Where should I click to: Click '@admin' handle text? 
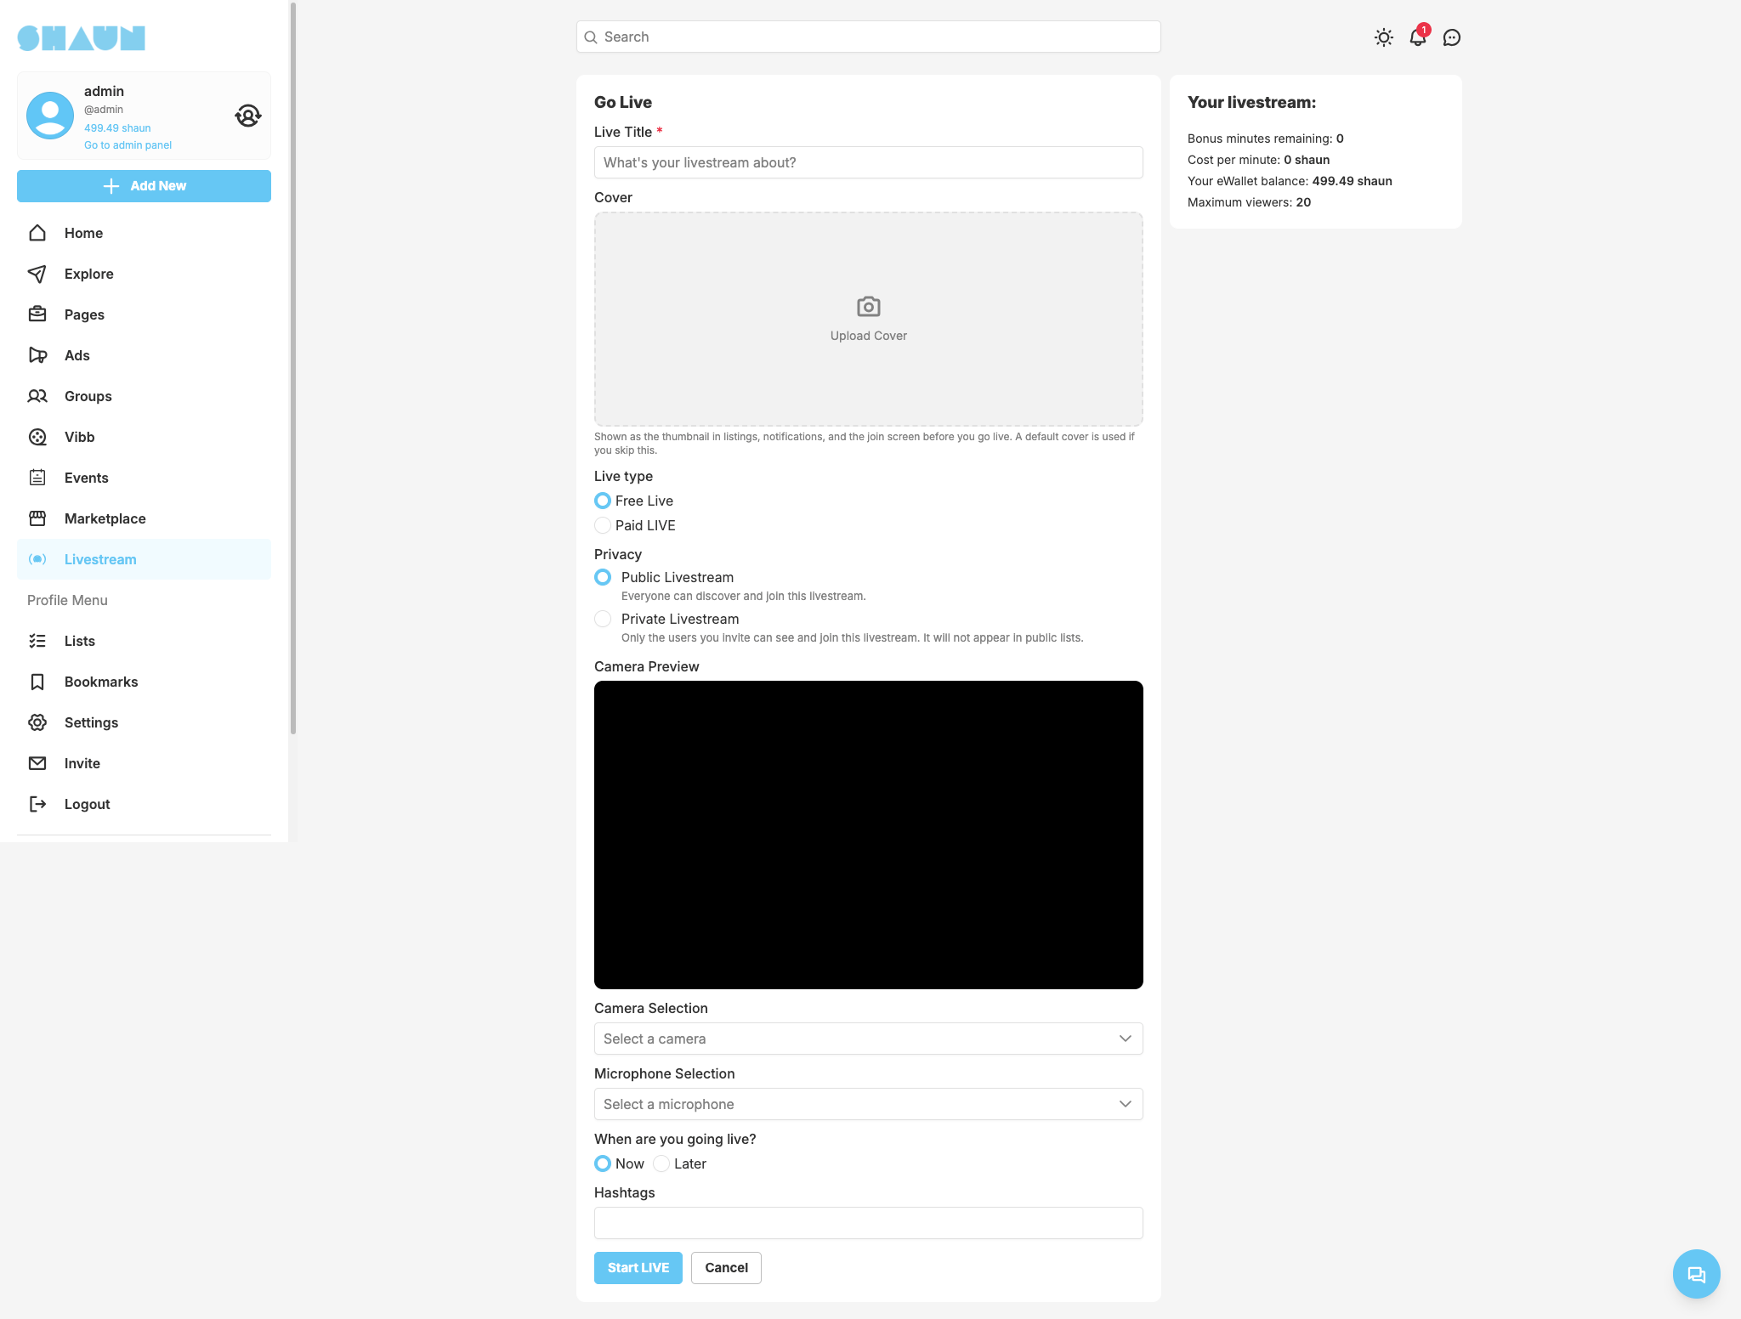[x=104, y=110]
